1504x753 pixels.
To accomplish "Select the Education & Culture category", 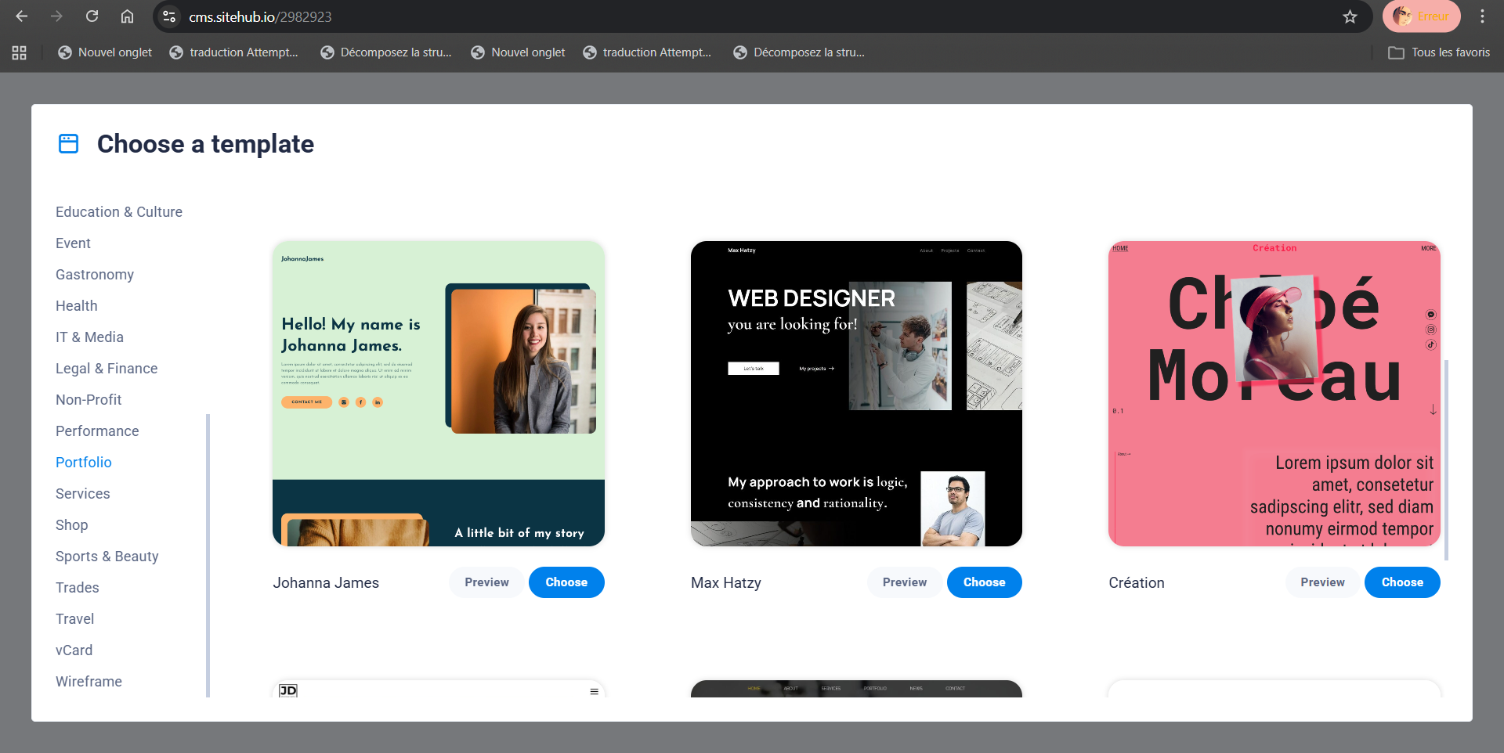I will coord(119,212).
